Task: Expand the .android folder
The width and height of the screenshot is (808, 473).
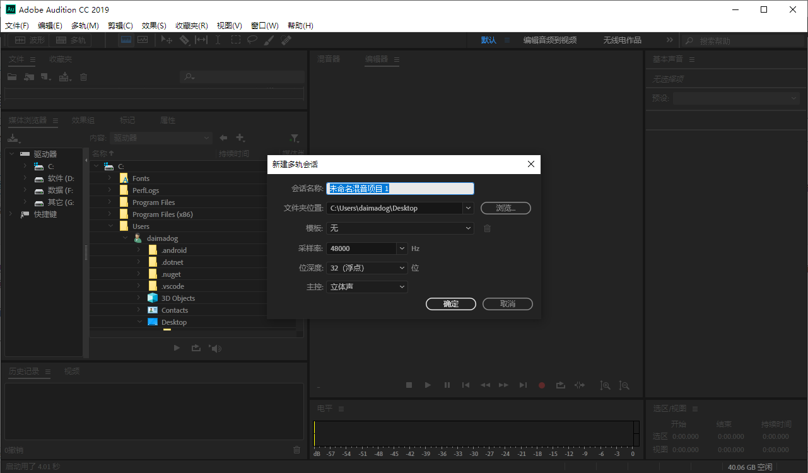Action: [x=139, y=250]
